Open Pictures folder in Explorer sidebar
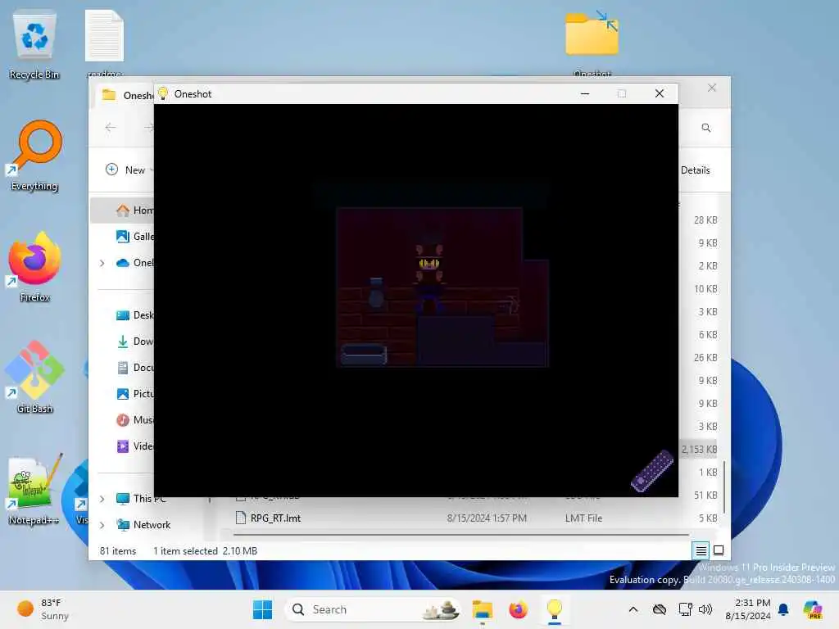Image resolution: width=839 pixels, height=629 pixels. tap(134, 394)
